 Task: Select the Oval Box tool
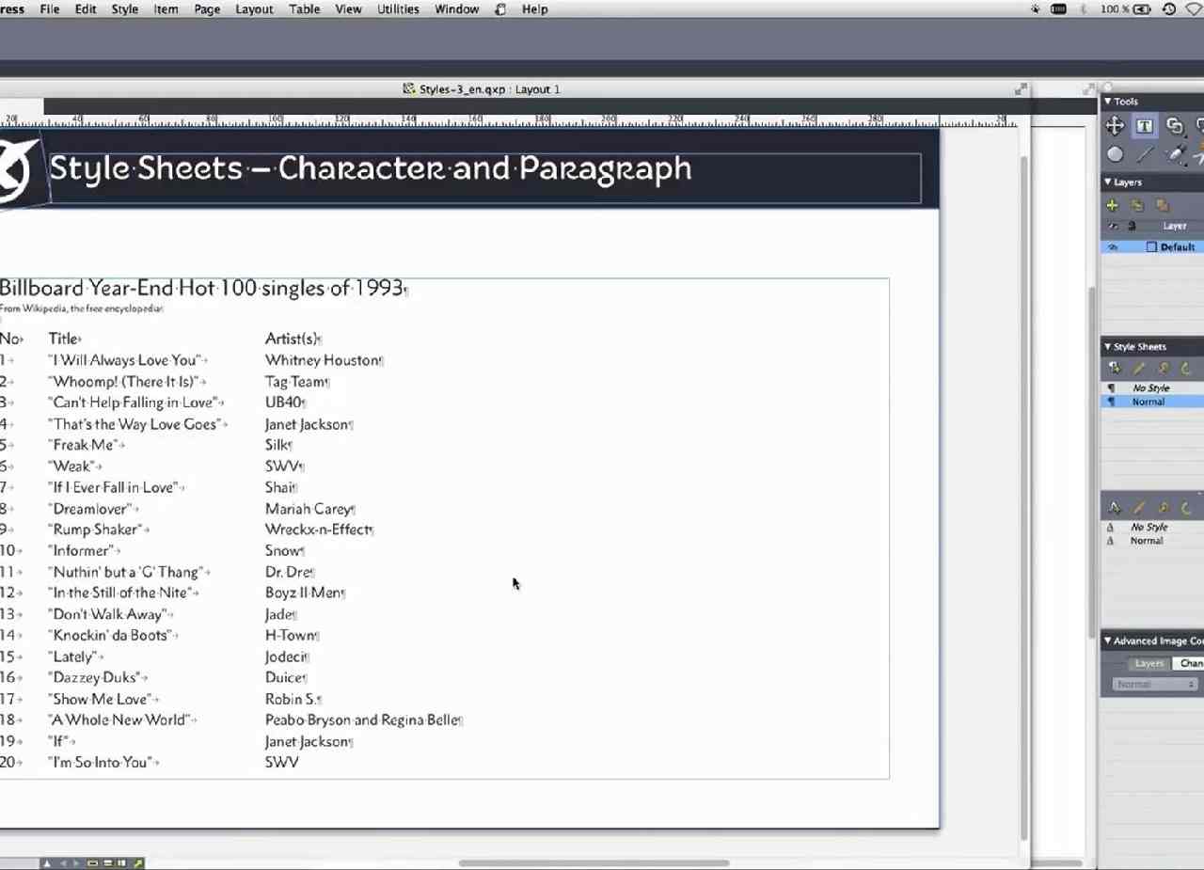point(1115,155)
